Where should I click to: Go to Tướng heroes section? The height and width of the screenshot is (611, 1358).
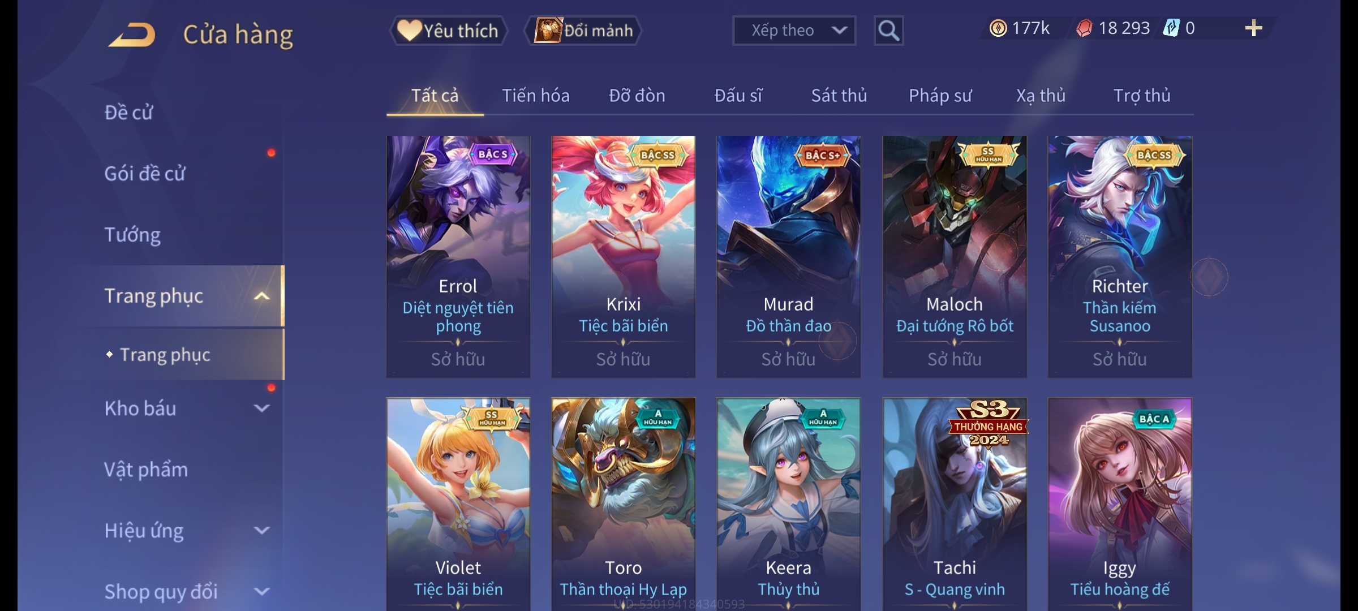coord(132,235)
